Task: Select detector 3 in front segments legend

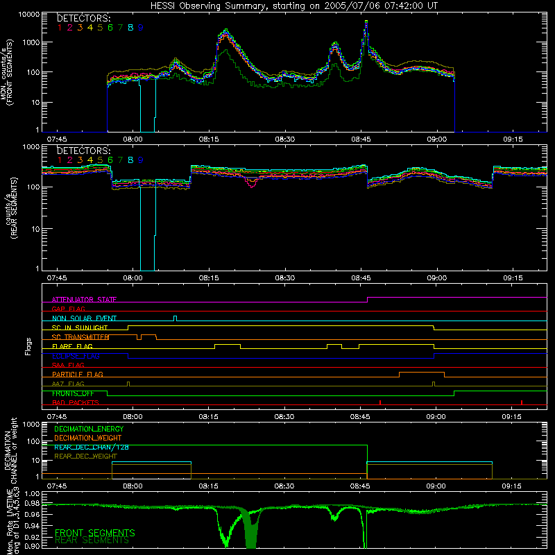Action: pyautogui.click(x=80, y=28)
